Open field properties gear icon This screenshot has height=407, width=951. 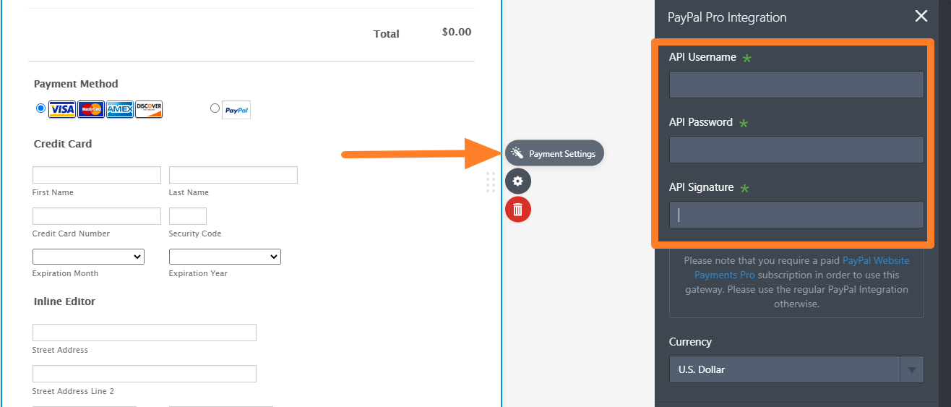point(517,181)
